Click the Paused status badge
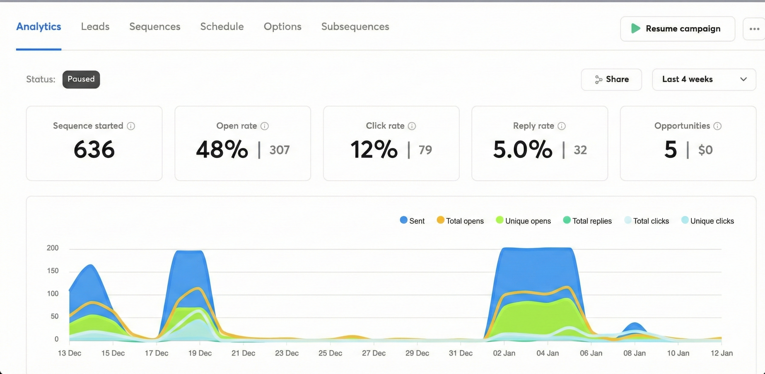This screenshot has height=374, width=765. (x=81, y=79)
